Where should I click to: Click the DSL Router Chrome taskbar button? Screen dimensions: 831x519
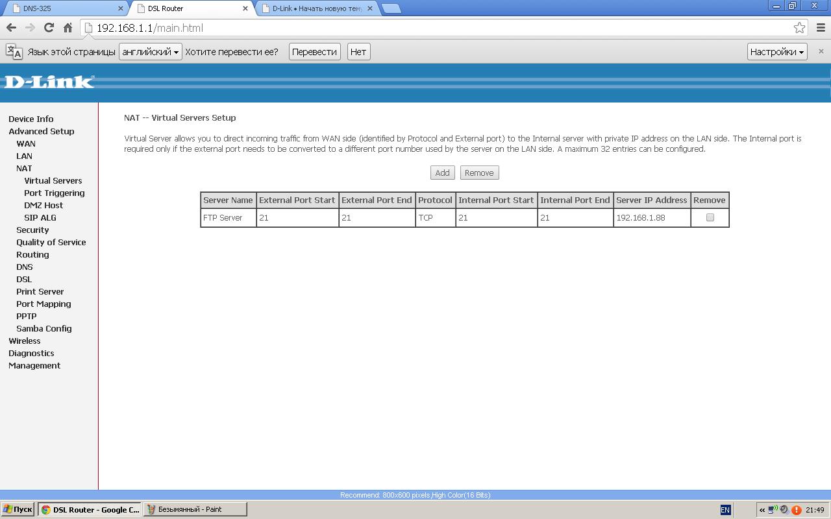(x=90, y=509)
